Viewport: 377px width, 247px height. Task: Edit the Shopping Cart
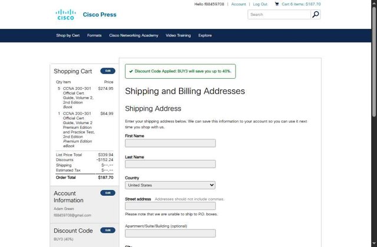108,71
